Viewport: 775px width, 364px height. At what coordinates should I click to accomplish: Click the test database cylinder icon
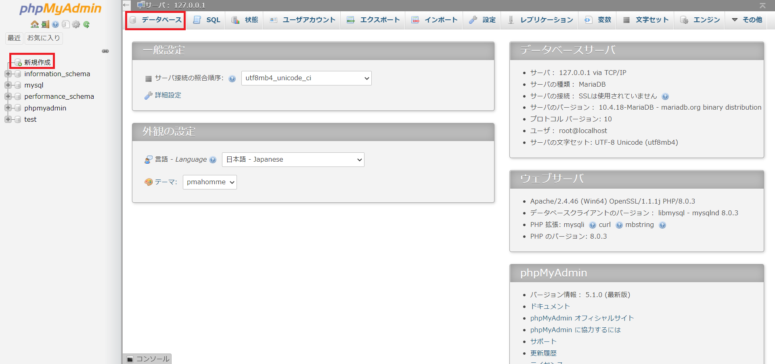18,120
